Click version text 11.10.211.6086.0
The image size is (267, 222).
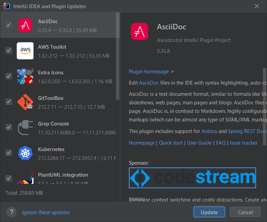pos(56,133)
